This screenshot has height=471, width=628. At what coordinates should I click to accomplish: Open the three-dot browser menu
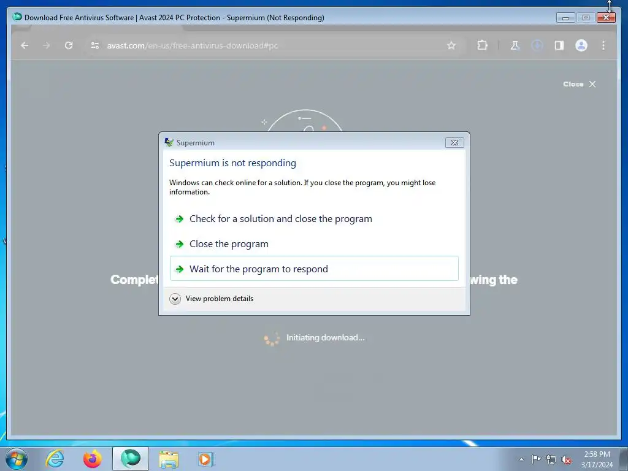pos(603,45)
